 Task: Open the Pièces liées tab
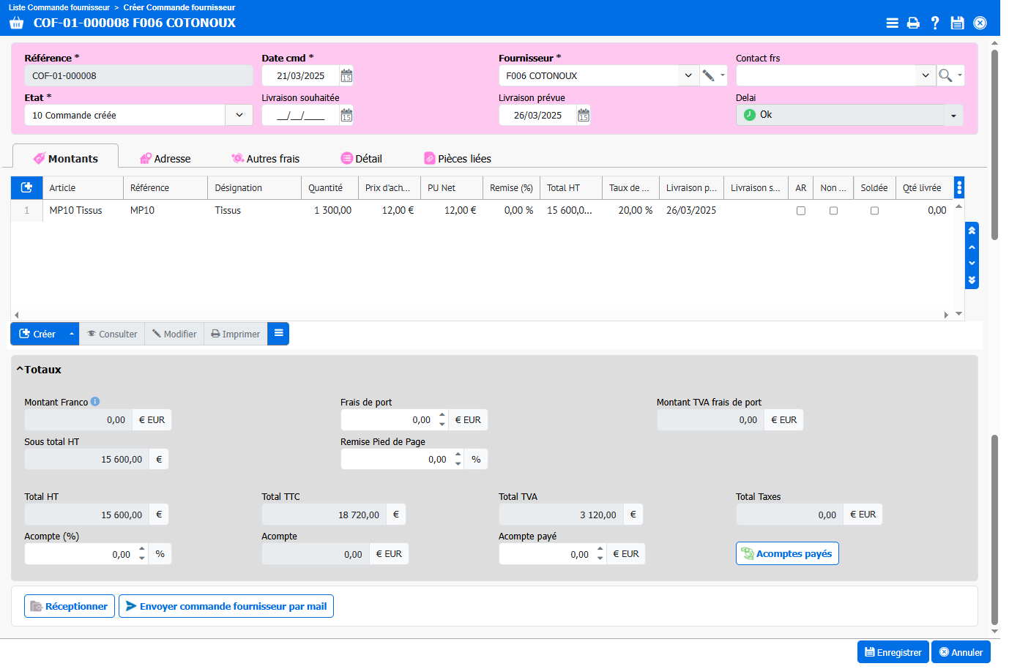coord(458,159)
